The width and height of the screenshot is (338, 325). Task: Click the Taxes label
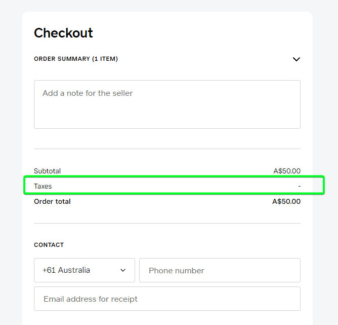tap(43, 186)
